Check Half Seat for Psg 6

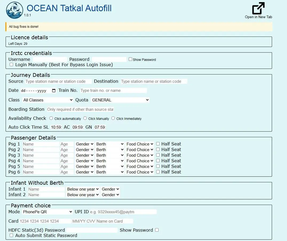click(x=158, y=172)
